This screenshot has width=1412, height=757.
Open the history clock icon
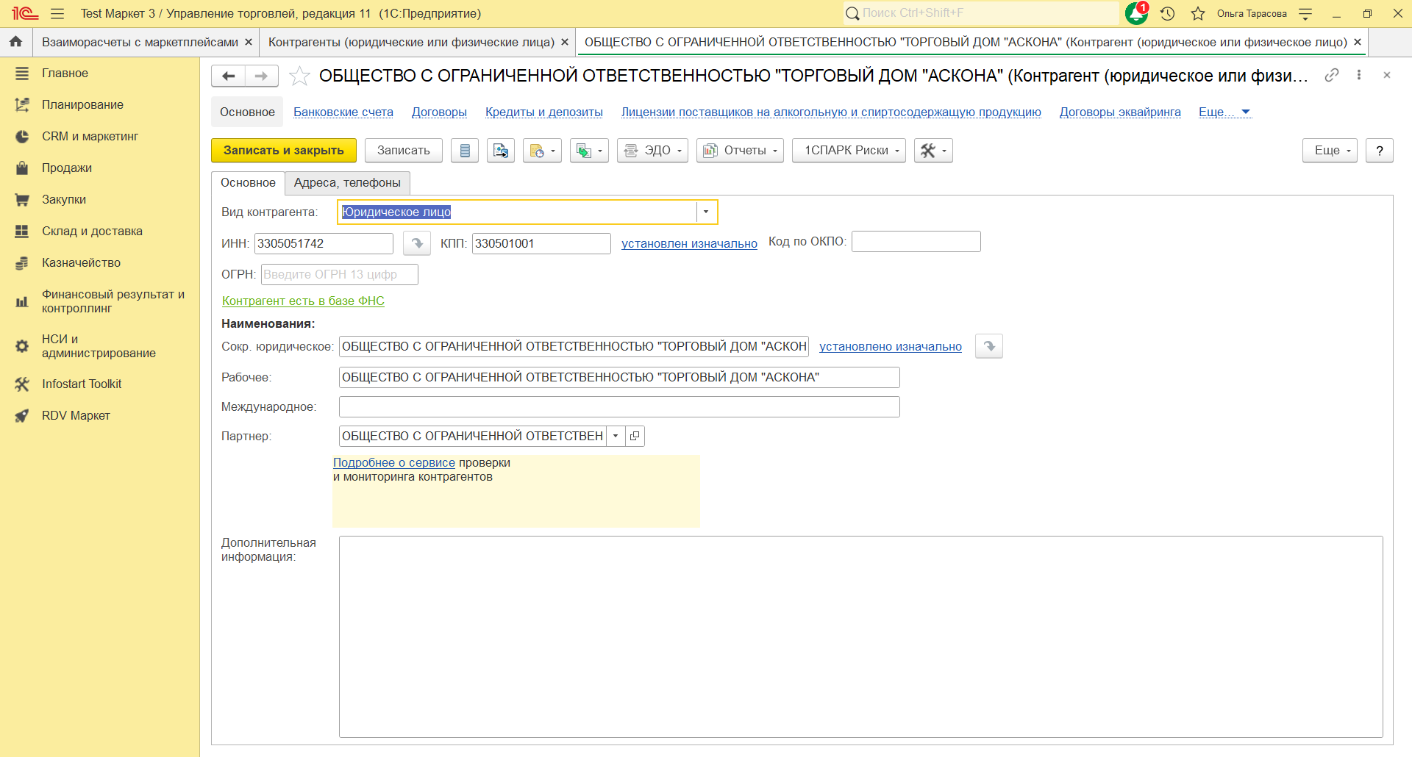click(x=1167, y=13)
